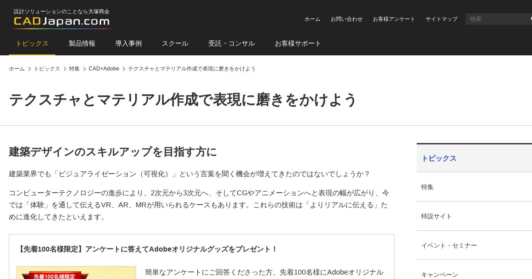Click the tagline 設計ソリューションのことなら大塚商会
The image size is (532, 279).
[62, 12]
